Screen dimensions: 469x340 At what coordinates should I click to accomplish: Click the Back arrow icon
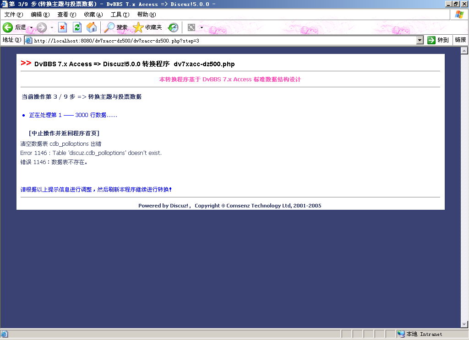point(8,27)
